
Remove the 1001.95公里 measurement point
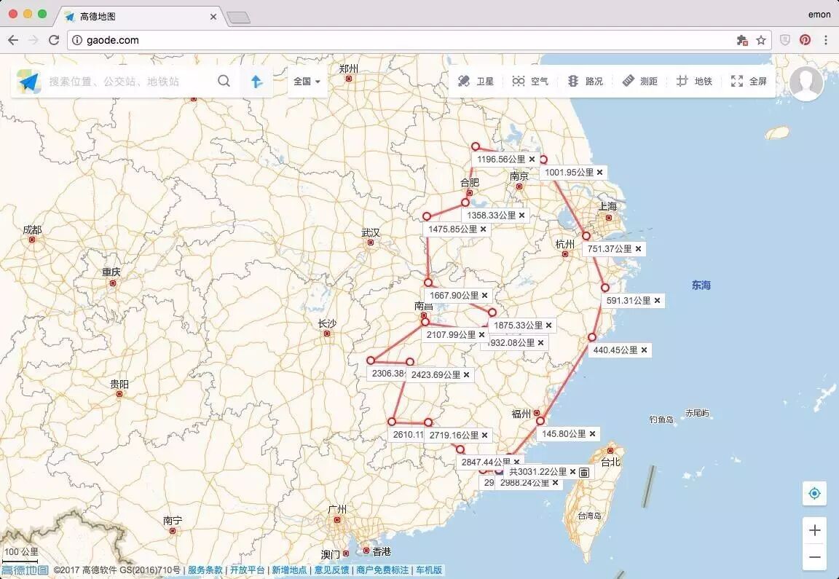pos(600,173)
